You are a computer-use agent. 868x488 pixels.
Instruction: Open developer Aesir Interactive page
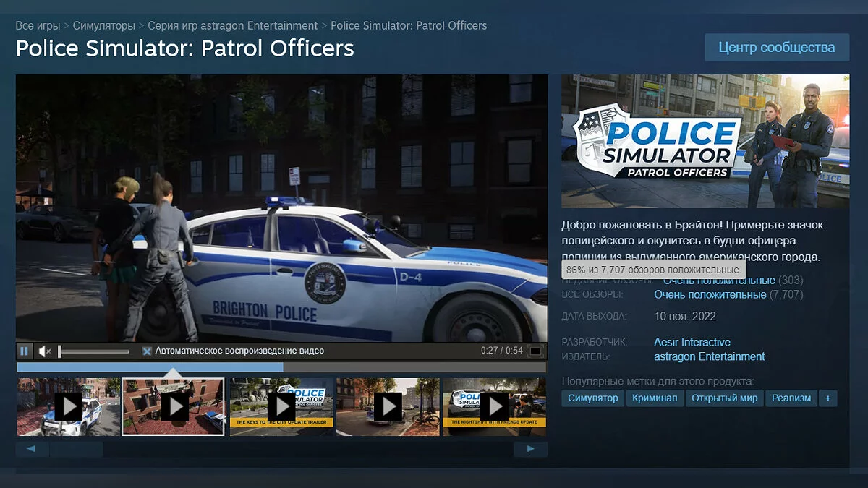tap(692, 342)
